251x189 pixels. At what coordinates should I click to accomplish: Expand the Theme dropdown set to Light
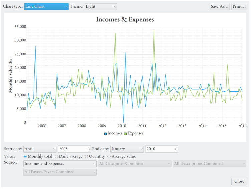101,6
